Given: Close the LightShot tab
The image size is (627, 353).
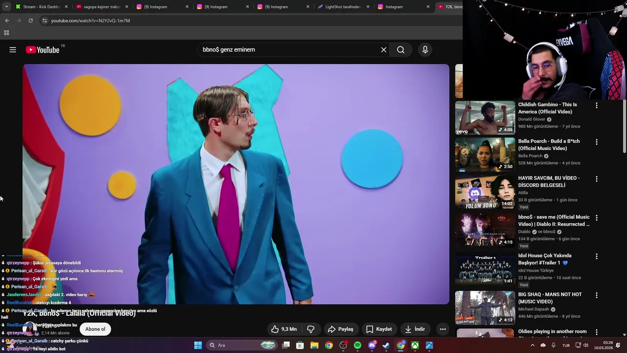Looking at the screenshot, I should (368, 7).
